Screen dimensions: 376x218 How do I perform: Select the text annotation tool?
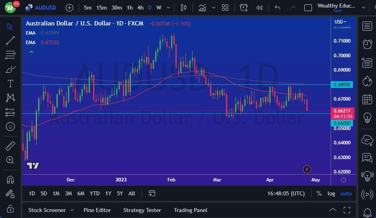pyautogui.click(x=10, y=84)
